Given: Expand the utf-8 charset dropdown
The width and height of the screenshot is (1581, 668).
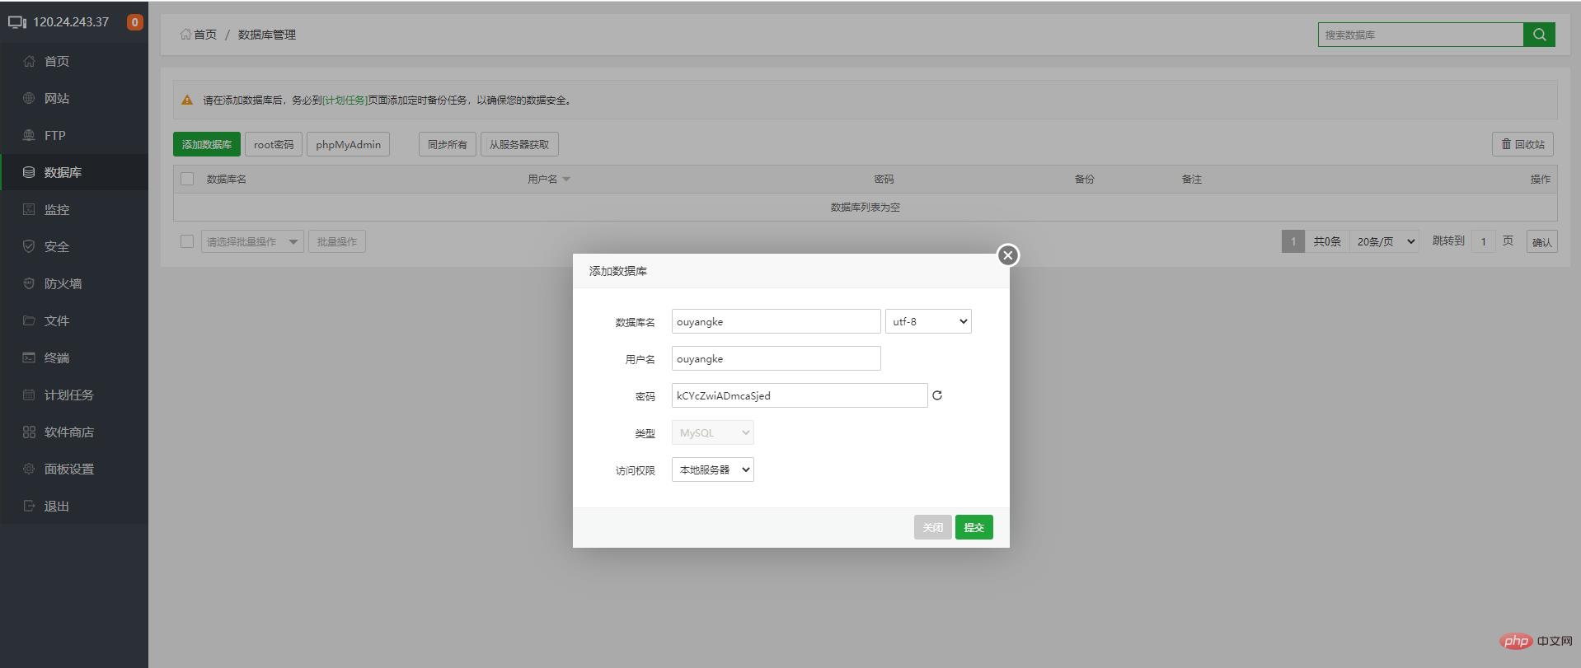Looking at the screenshot, I should pos(928,321).
